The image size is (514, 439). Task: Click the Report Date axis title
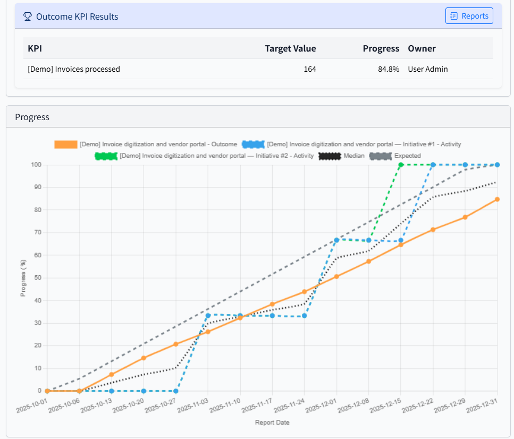coord(274,422)
